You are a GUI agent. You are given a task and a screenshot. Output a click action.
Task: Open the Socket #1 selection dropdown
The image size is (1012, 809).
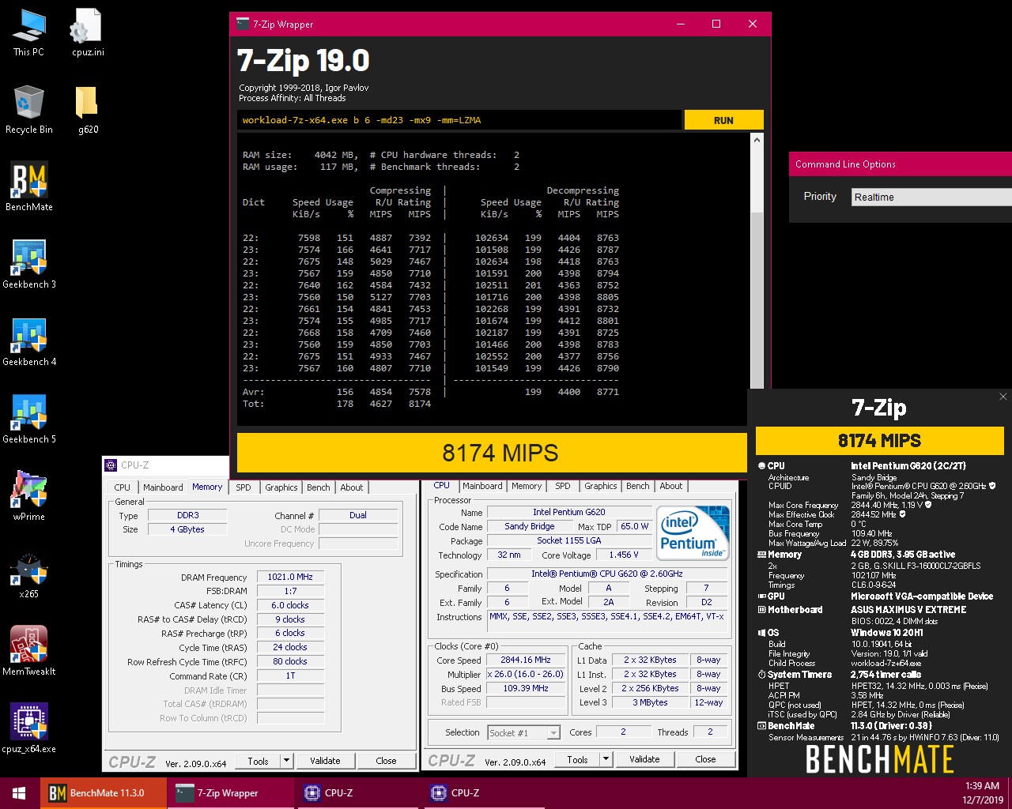[x=524, y=732]
